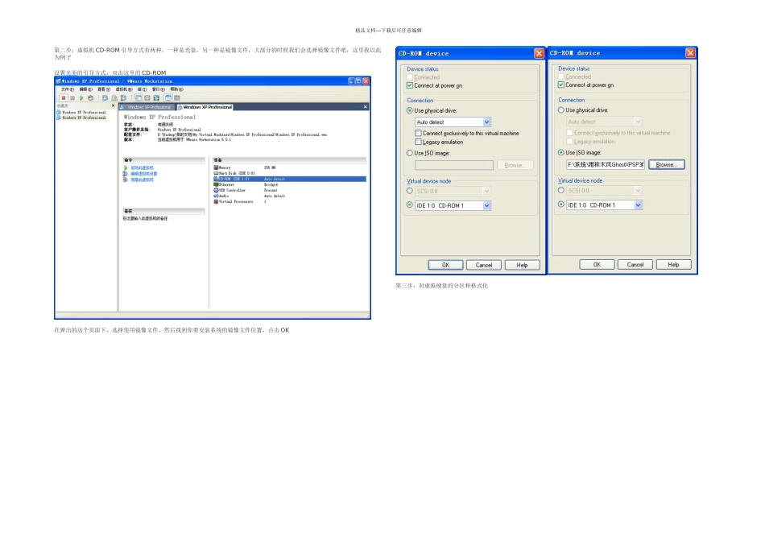
Task: Check the enabled Legacy emulation box
Action: click(x=418, y=142)
